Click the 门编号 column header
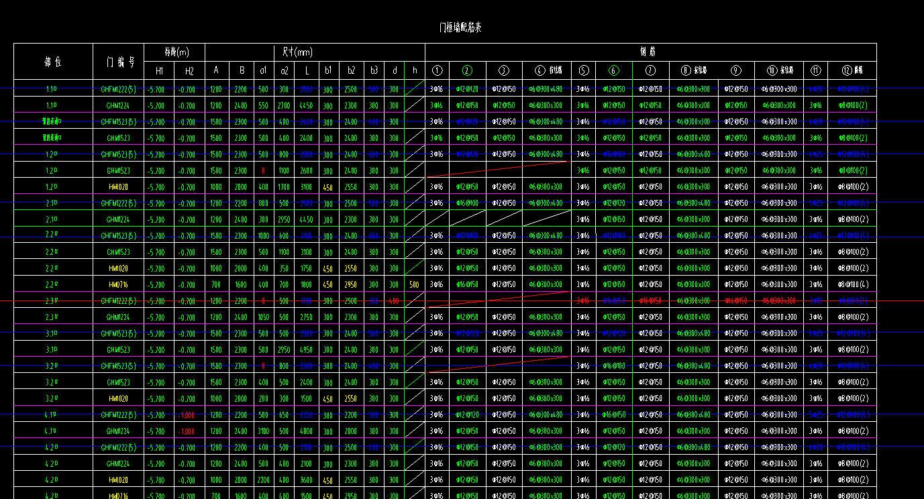This screenshot has width=924, height=499. pos(121,62)
